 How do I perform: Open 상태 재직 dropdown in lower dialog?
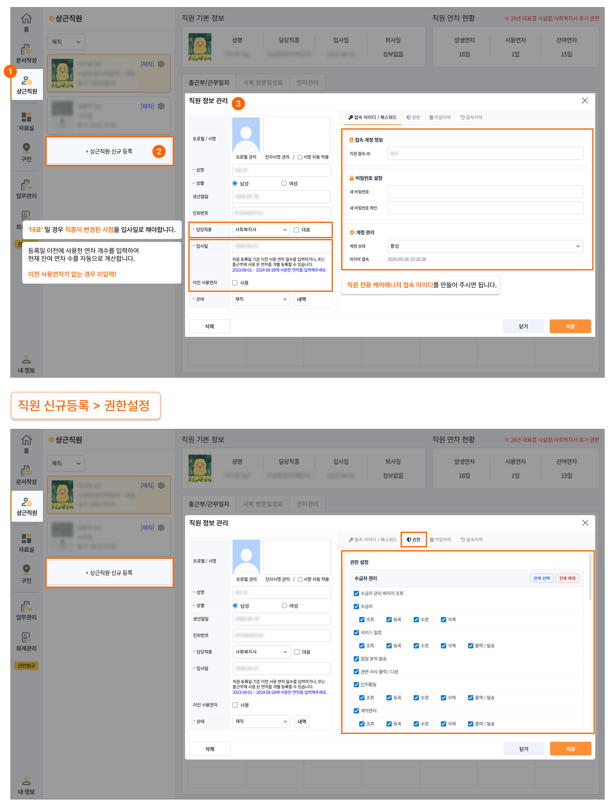(x=261, y=721)
